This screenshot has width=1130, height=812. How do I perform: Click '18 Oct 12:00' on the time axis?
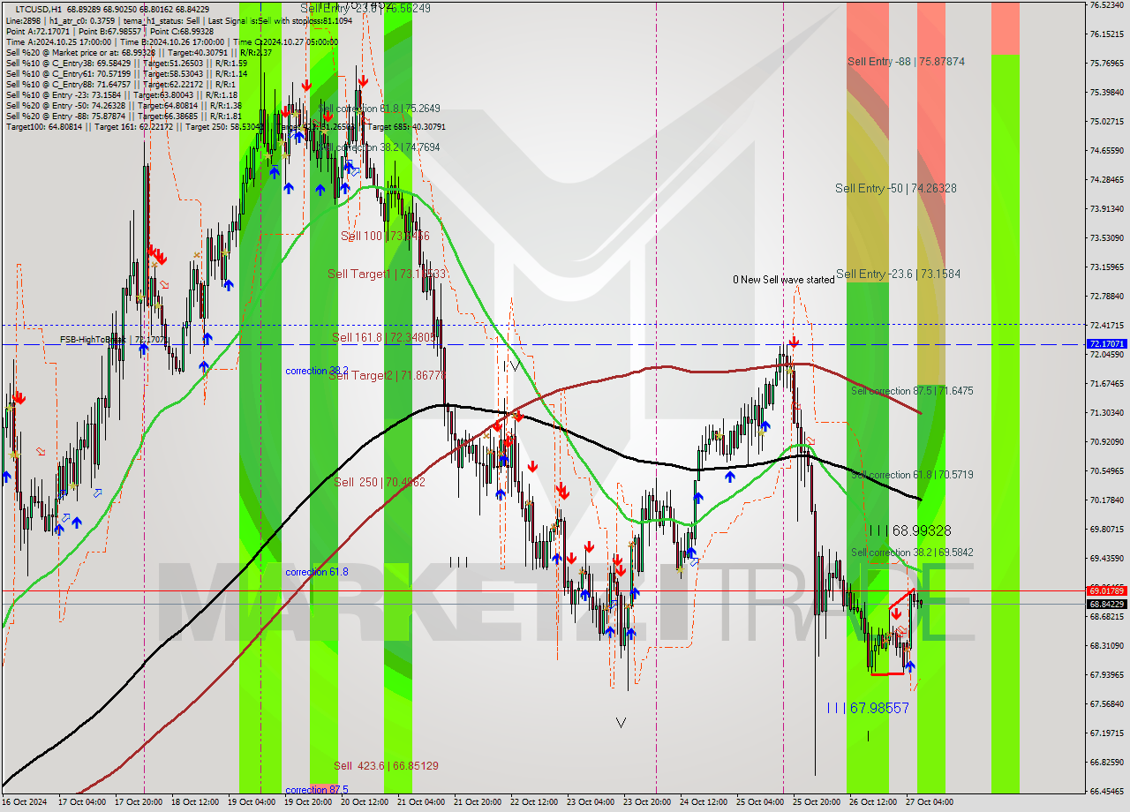[x=195, y=802]
